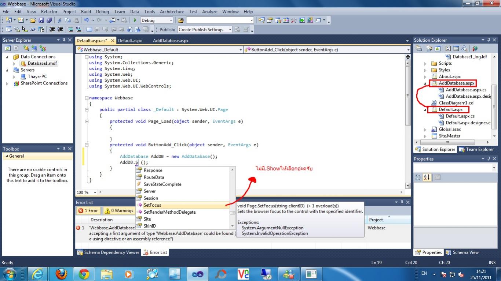Click the Open File toolbar icon
This screenshot has height=281, width=501.
pos(33,20)
